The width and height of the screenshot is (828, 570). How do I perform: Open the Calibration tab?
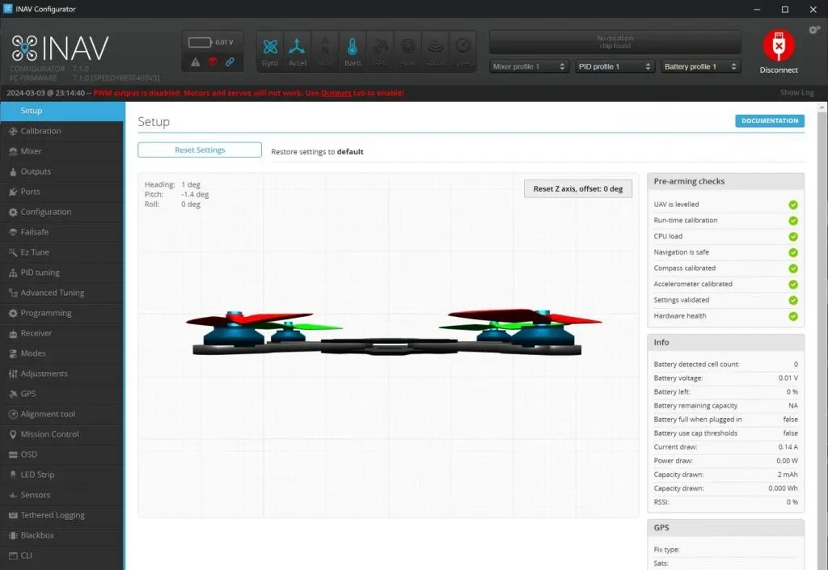click(x=62, y=131)
